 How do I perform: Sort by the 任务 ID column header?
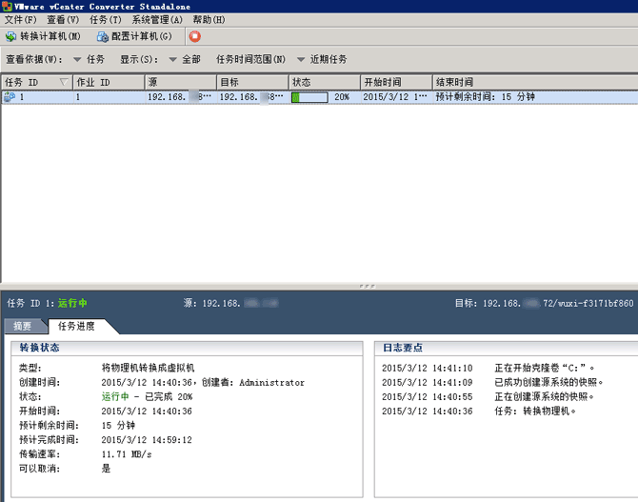(x=36, y=82)
